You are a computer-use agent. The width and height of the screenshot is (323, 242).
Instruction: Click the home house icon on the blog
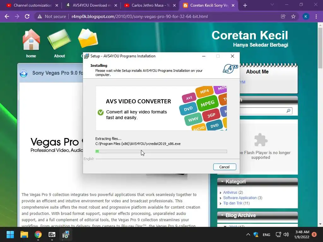click(x=31, y=40)
